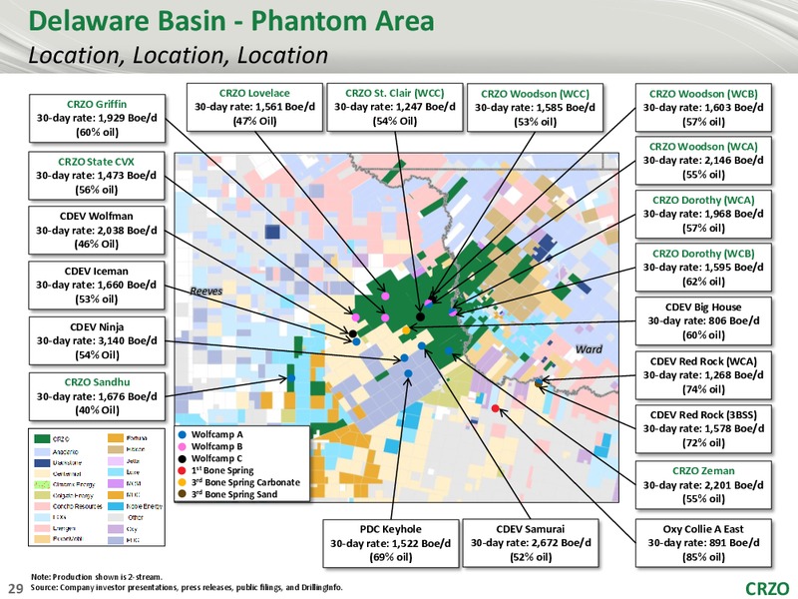798x599 pixels.
Task: Select the CRZO State CVX pink well marker
Action: coord(356,317)
